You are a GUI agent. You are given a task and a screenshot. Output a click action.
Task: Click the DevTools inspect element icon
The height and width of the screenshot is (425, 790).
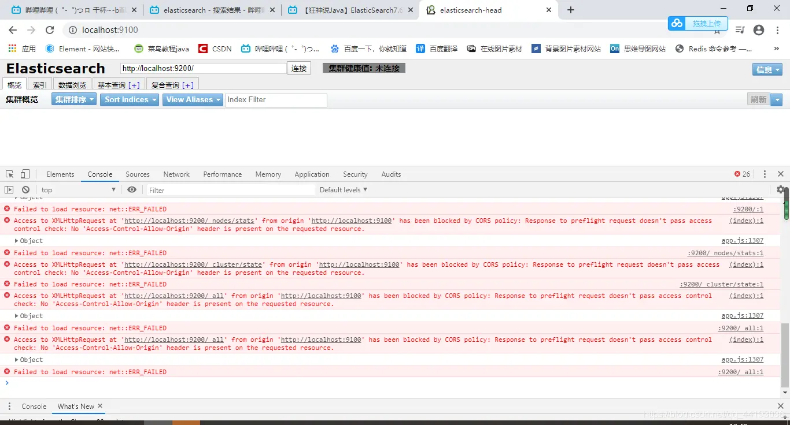(x=9, y=174)
